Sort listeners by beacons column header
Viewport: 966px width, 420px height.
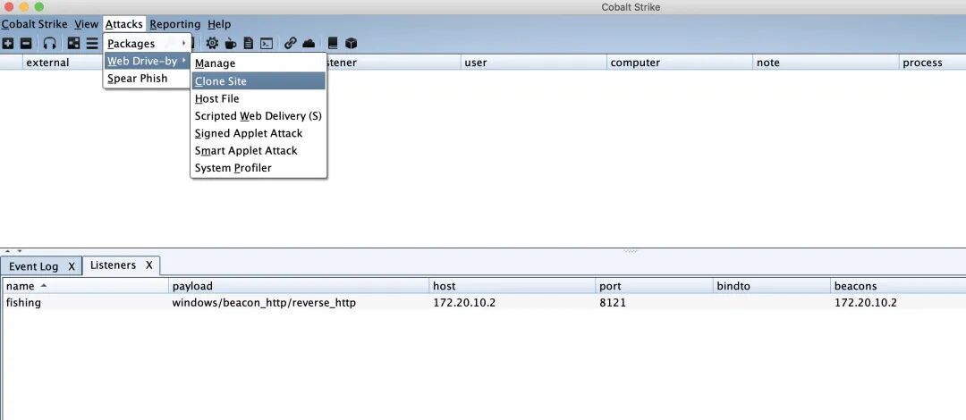tap(898, 286)
